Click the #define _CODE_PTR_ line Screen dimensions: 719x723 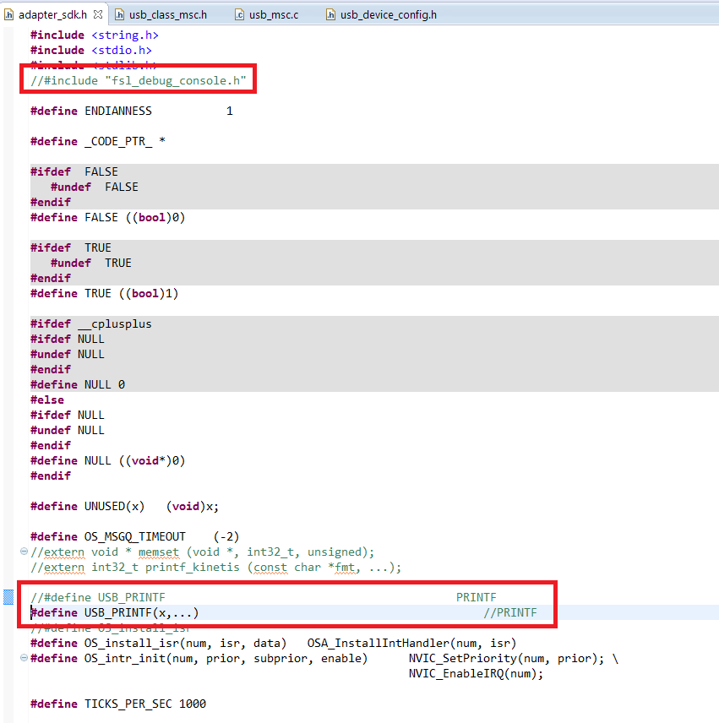pos(98,142)
